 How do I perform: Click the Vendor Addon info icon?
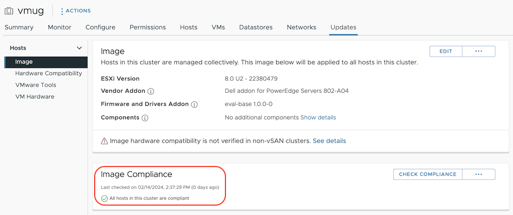tap(150, 91)
